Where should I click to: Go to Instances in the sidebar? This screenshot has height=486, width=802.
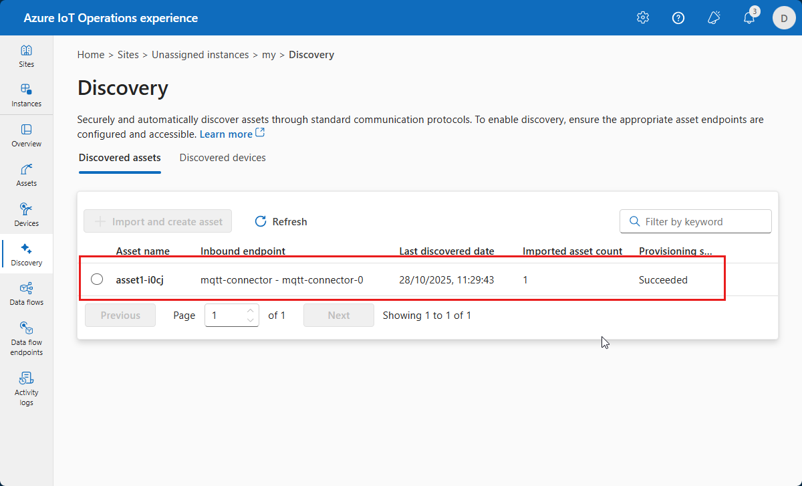tap(26, 96)
